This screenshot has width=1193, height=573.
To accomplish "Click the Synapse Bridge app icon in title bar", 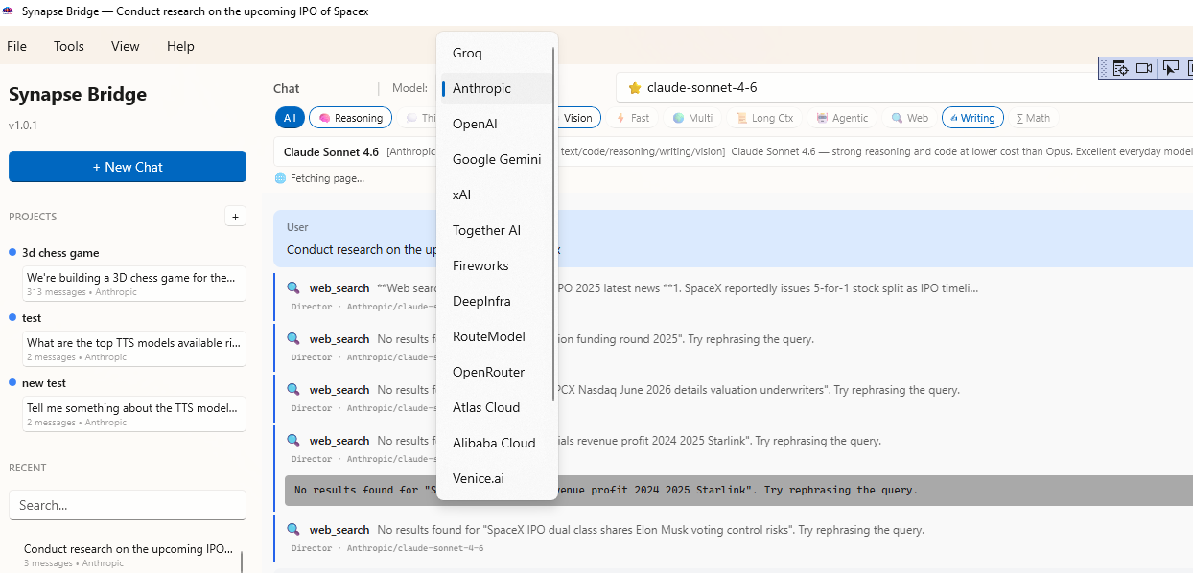I will coord(9,11).
